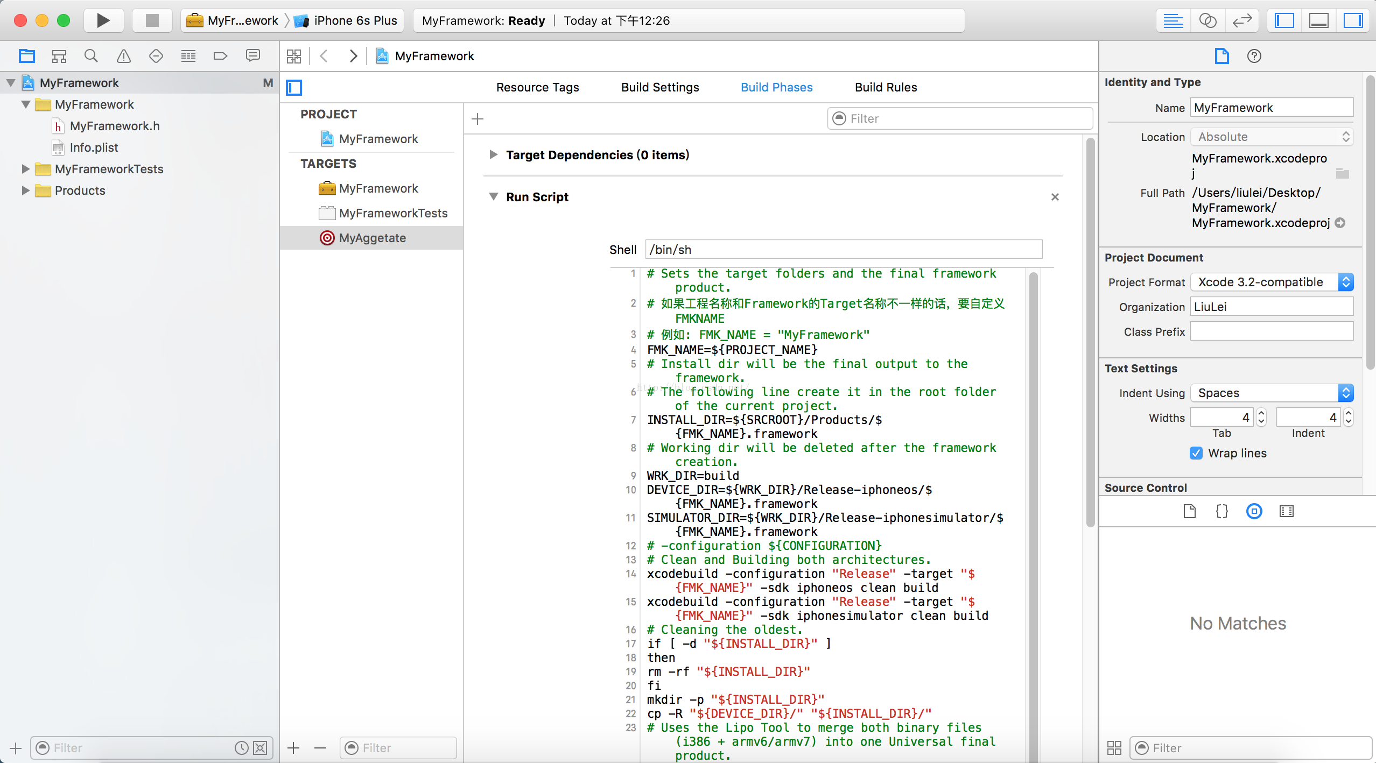Select the MyFramework project entry
Screen dimensions: 1376x763
pyautogui.click(x=371, y=139)
